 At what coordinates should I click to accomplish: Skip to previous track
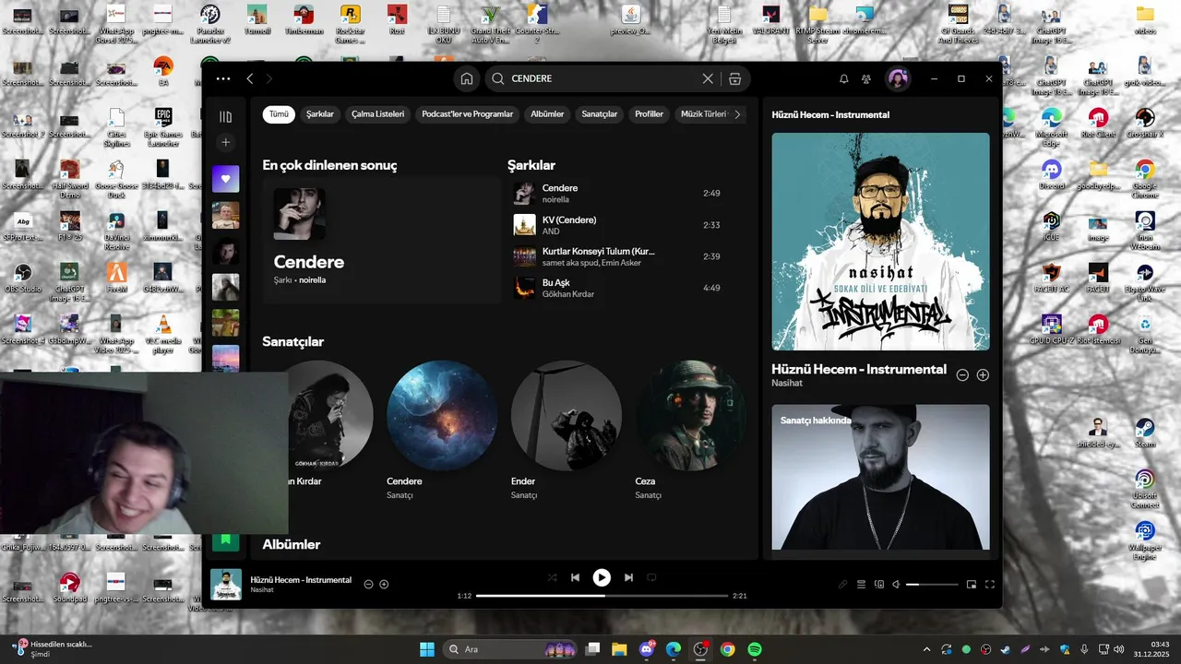pos(575,577)
